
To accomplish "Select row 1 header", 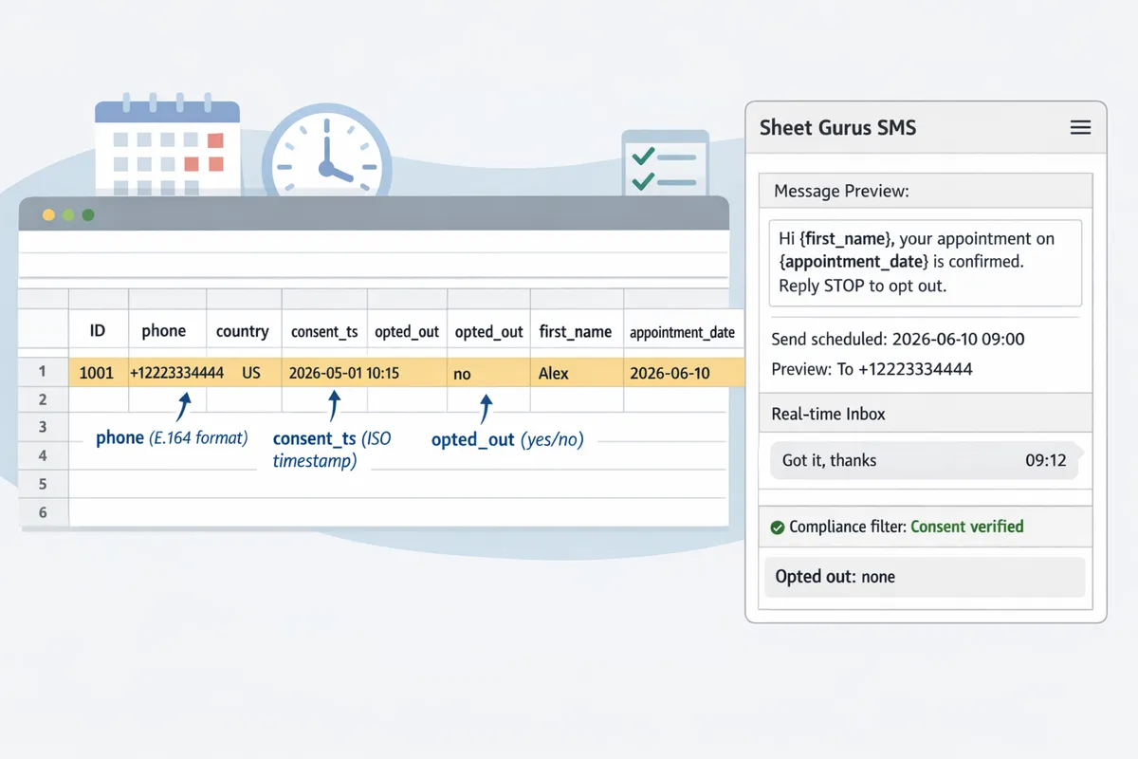I will click(x=43, y=372).
